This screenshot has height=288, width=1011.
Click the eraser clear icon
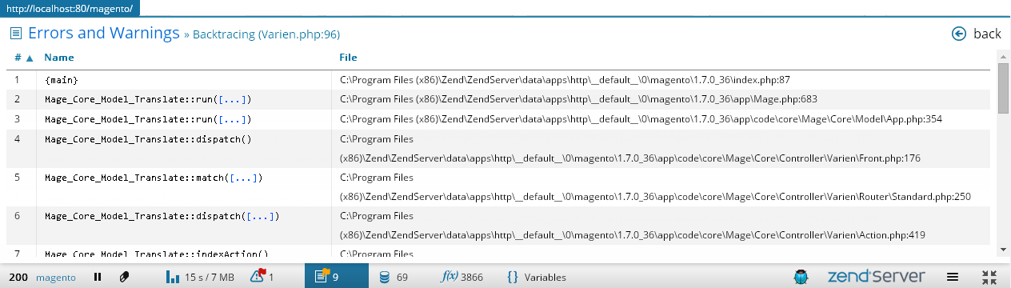pyautogui.click(x=124, y=277)
